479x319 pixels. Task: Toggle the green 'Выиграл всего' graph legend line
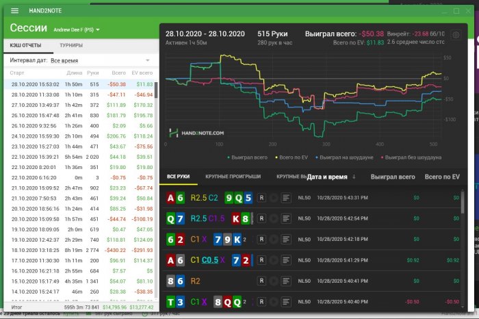point(248,157)
